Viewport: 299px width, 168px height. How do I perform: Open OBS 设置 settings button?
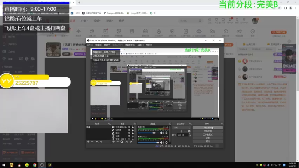point(208,138)
